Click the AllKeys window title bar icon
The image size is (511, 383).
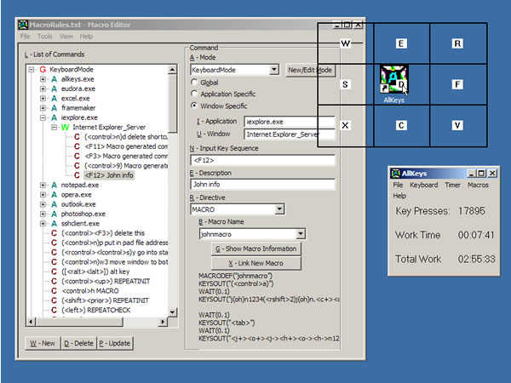coord(396,174)
